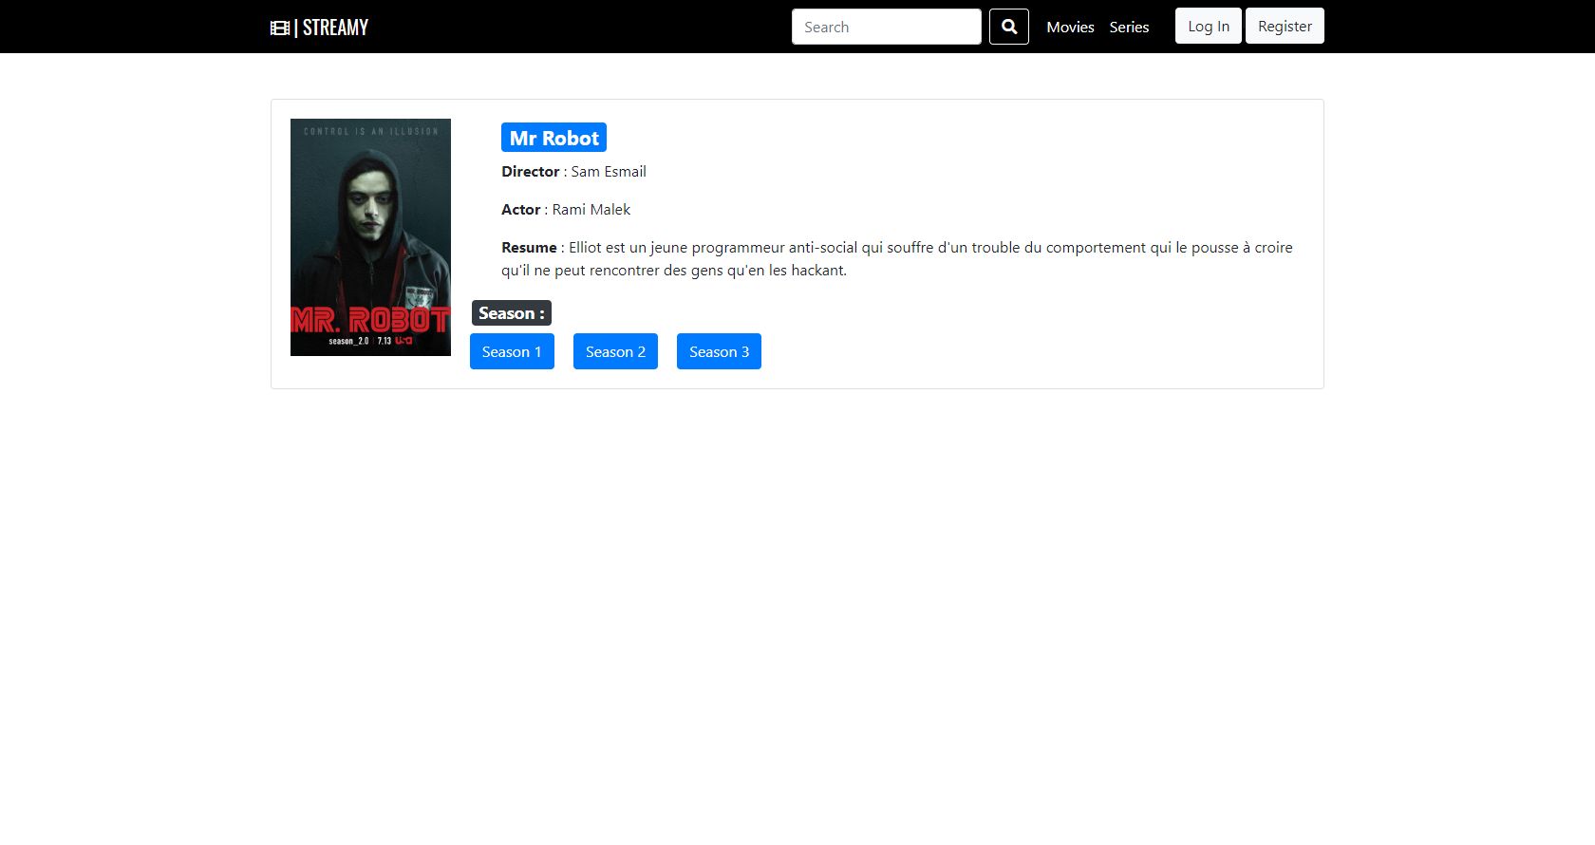1595x845 pixels.
Task: Click the film strip logo icon
Action: 280,28
